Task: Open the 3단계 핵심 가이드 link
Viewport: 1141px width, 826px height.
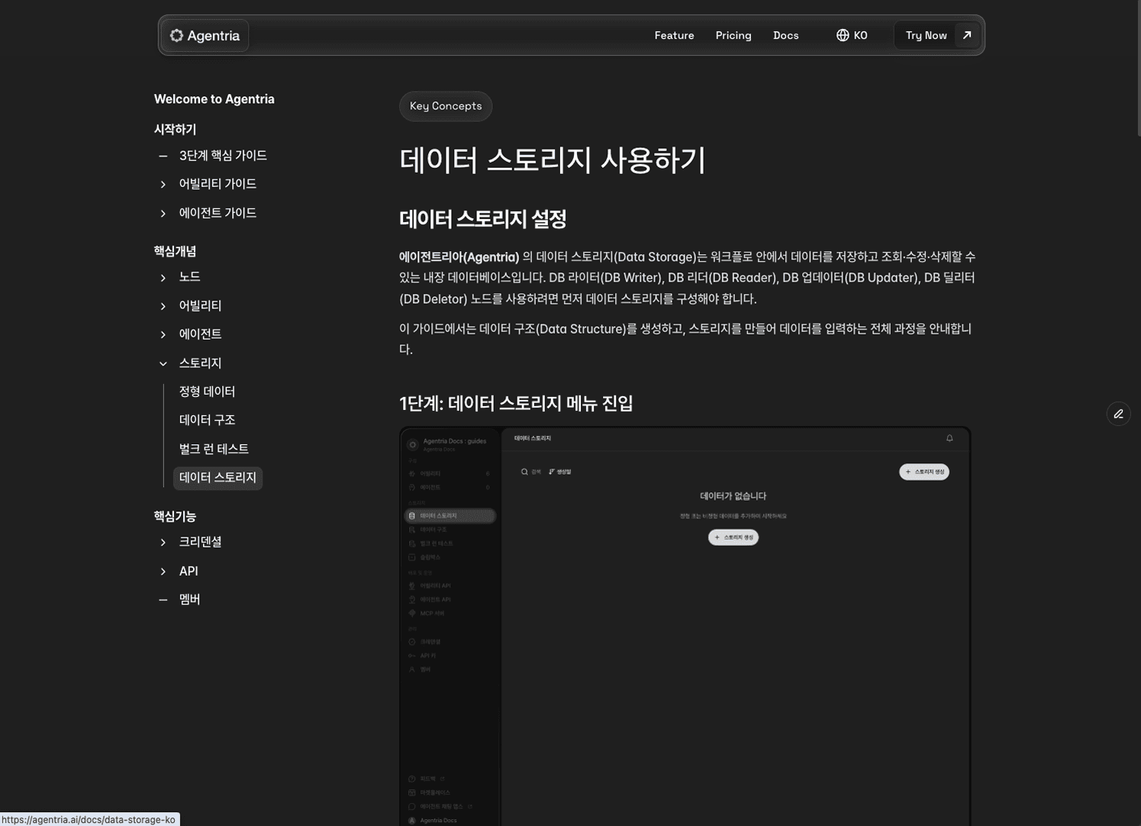Action: tap(223, 156)
